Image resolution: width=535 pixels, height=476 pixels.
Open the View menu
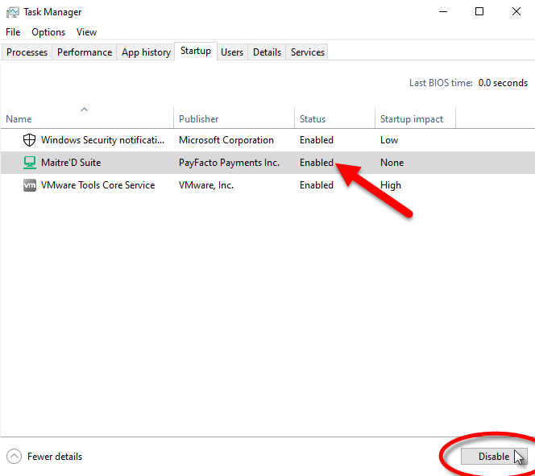(x=86, y=32)
